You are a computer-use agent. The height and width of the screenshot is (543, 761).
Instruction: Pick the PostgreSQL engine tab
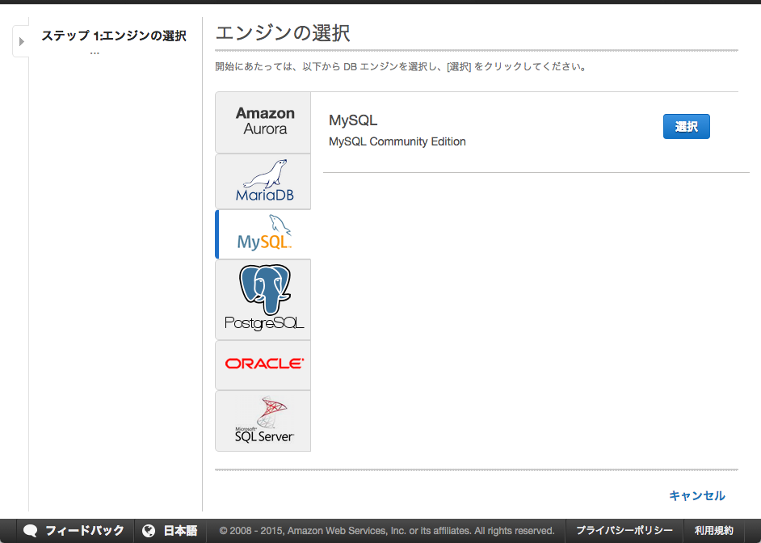click(263, 300)
